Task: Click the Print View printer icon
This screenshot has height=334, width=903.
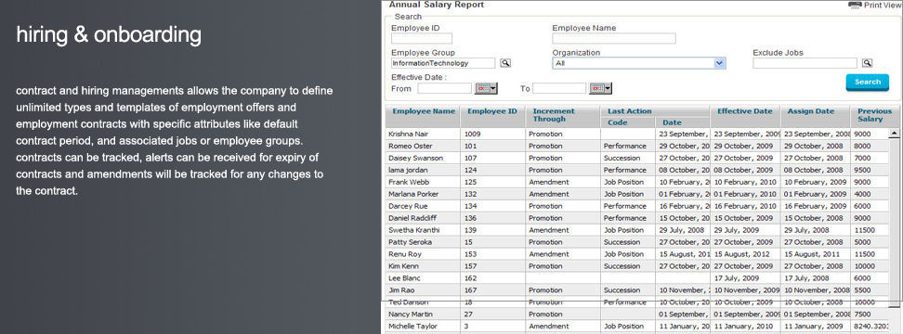Action: click(x=856, y=6)
